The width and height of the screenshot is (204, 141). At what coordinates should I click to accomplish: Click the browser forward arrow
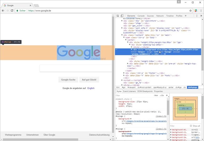point(8,11)
